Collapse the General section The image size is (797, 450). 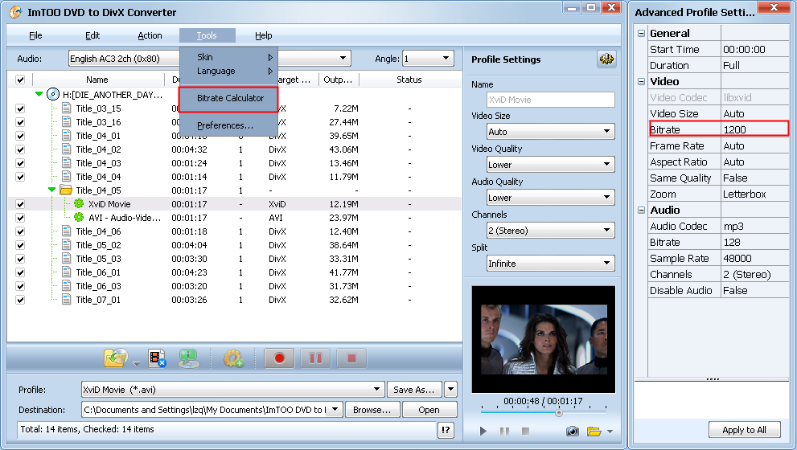641,33
